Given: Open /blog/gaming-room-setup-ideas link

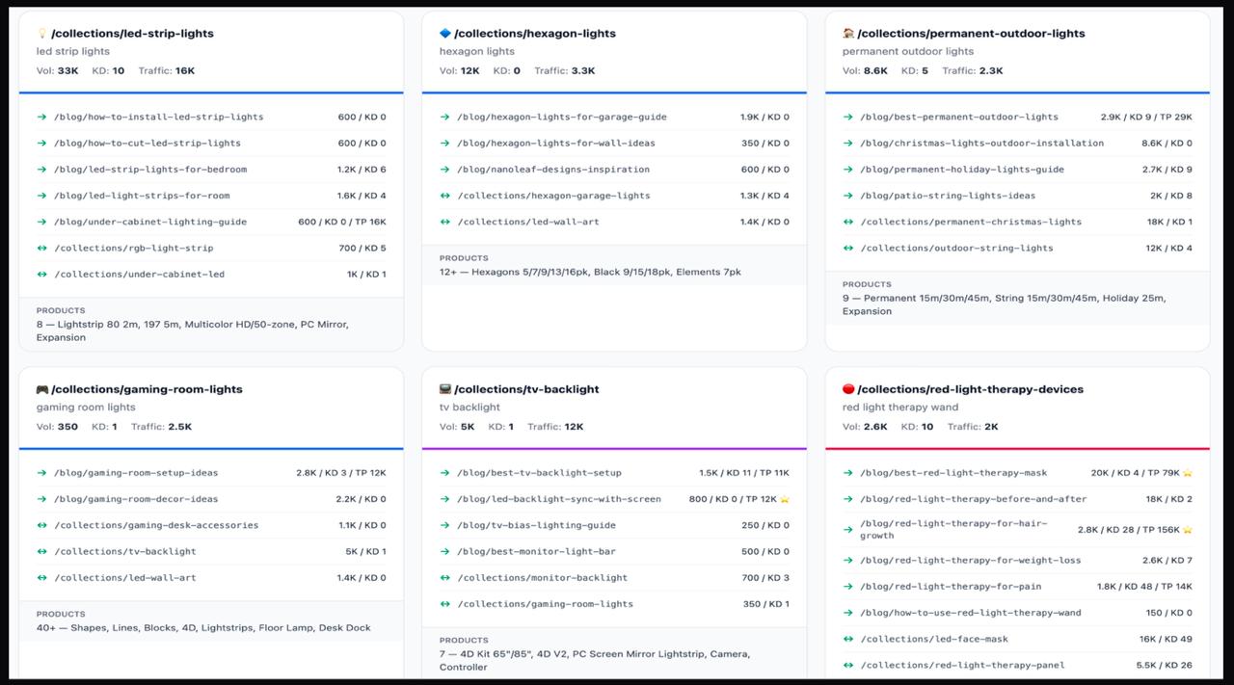Looking at the screenshot, I should coord(136,473).
